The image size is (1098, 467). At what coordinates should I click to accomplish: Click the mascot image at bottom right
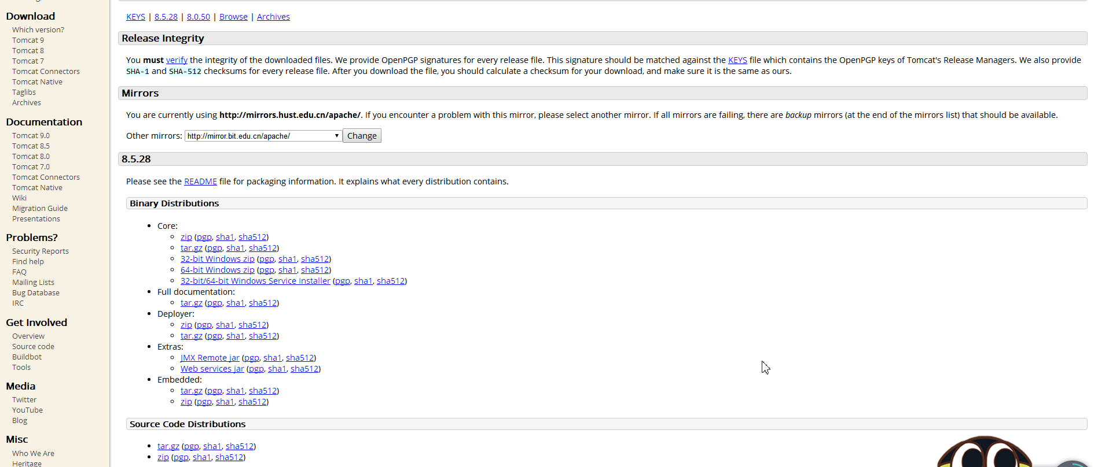984,453
